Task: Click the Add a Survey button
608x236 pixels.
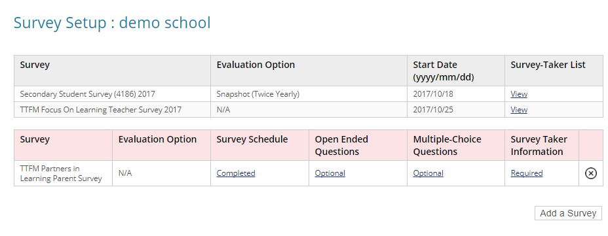Action: pyautogui.click(x=568, y=213)
